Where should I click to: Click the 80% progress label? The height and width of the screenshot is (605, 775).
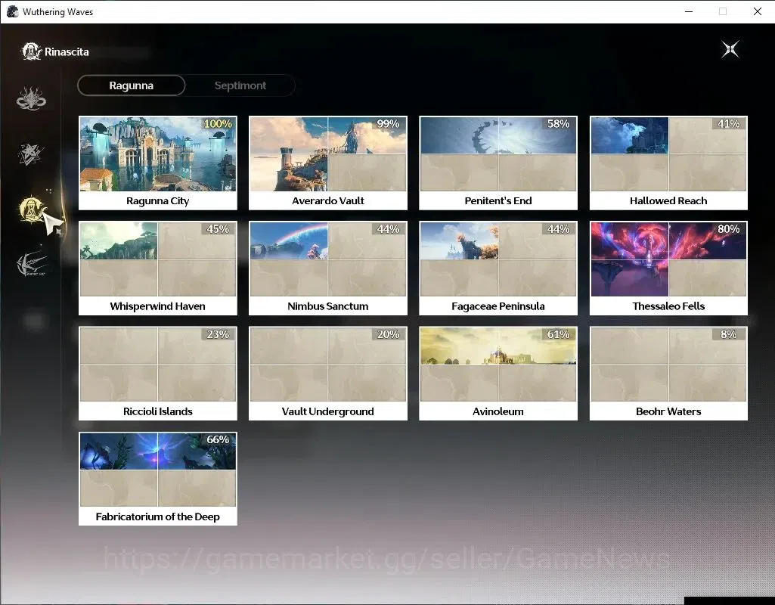729,229
